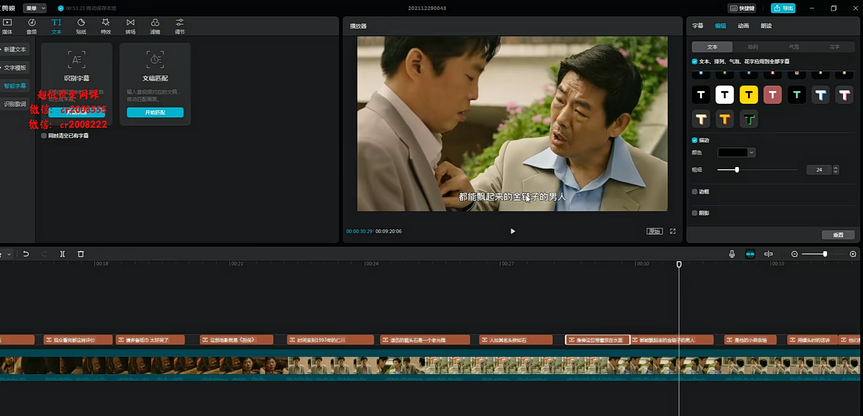Open the 贴纸 stickers panel icon
The height and width of the screenshot is (416, 863).
pos(81,26)
